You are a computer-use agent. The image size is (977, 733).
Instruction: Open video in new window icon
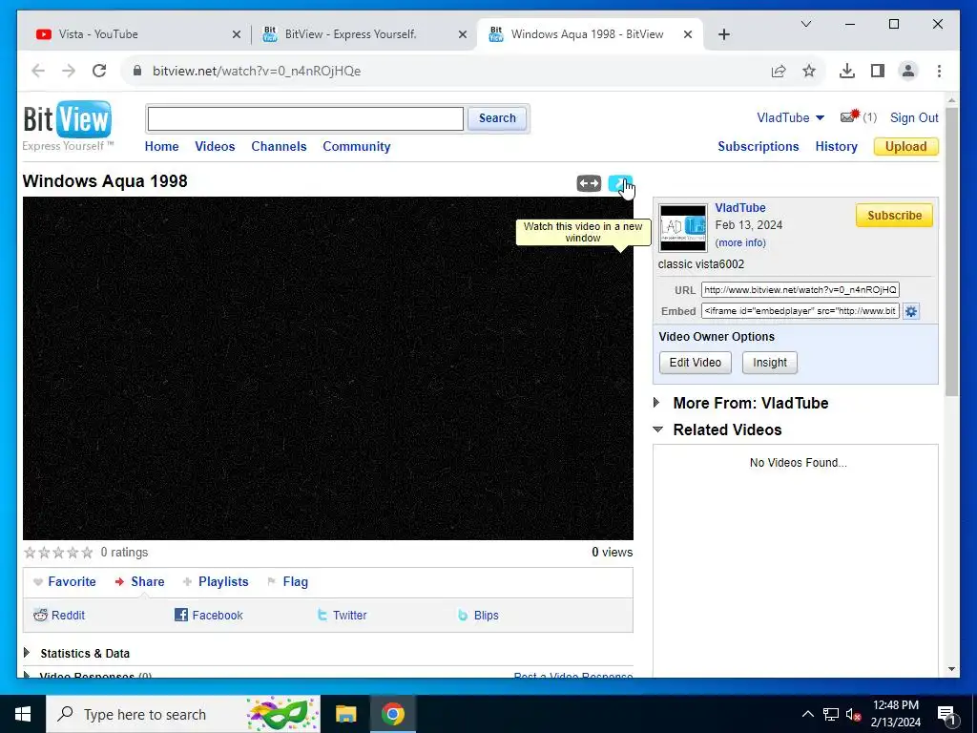(620, 183)
